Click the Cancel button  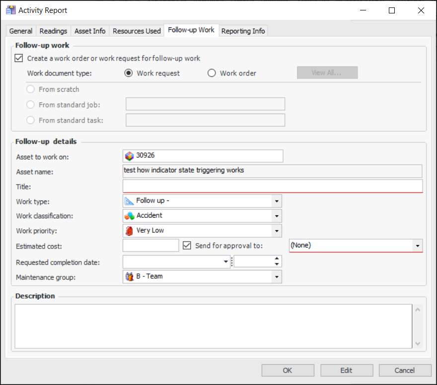coord(405,371)
